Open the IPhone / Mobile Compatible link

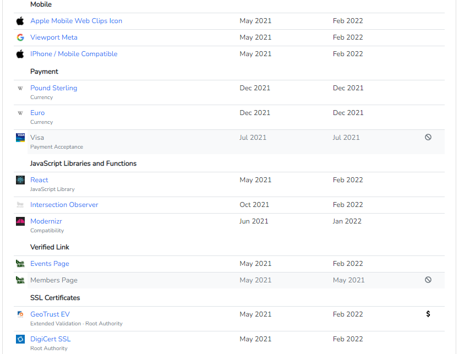tap(74, 54)
